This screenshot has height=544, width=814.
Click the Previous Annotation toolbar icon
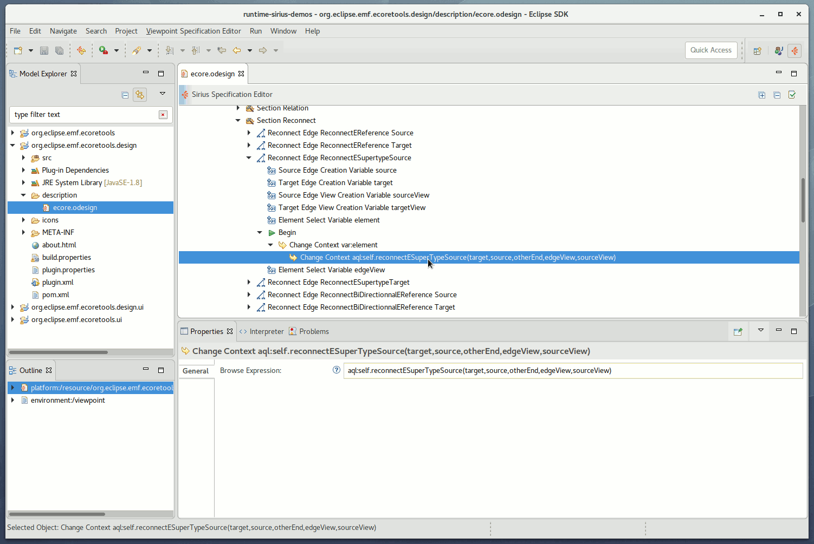(196, 50)
